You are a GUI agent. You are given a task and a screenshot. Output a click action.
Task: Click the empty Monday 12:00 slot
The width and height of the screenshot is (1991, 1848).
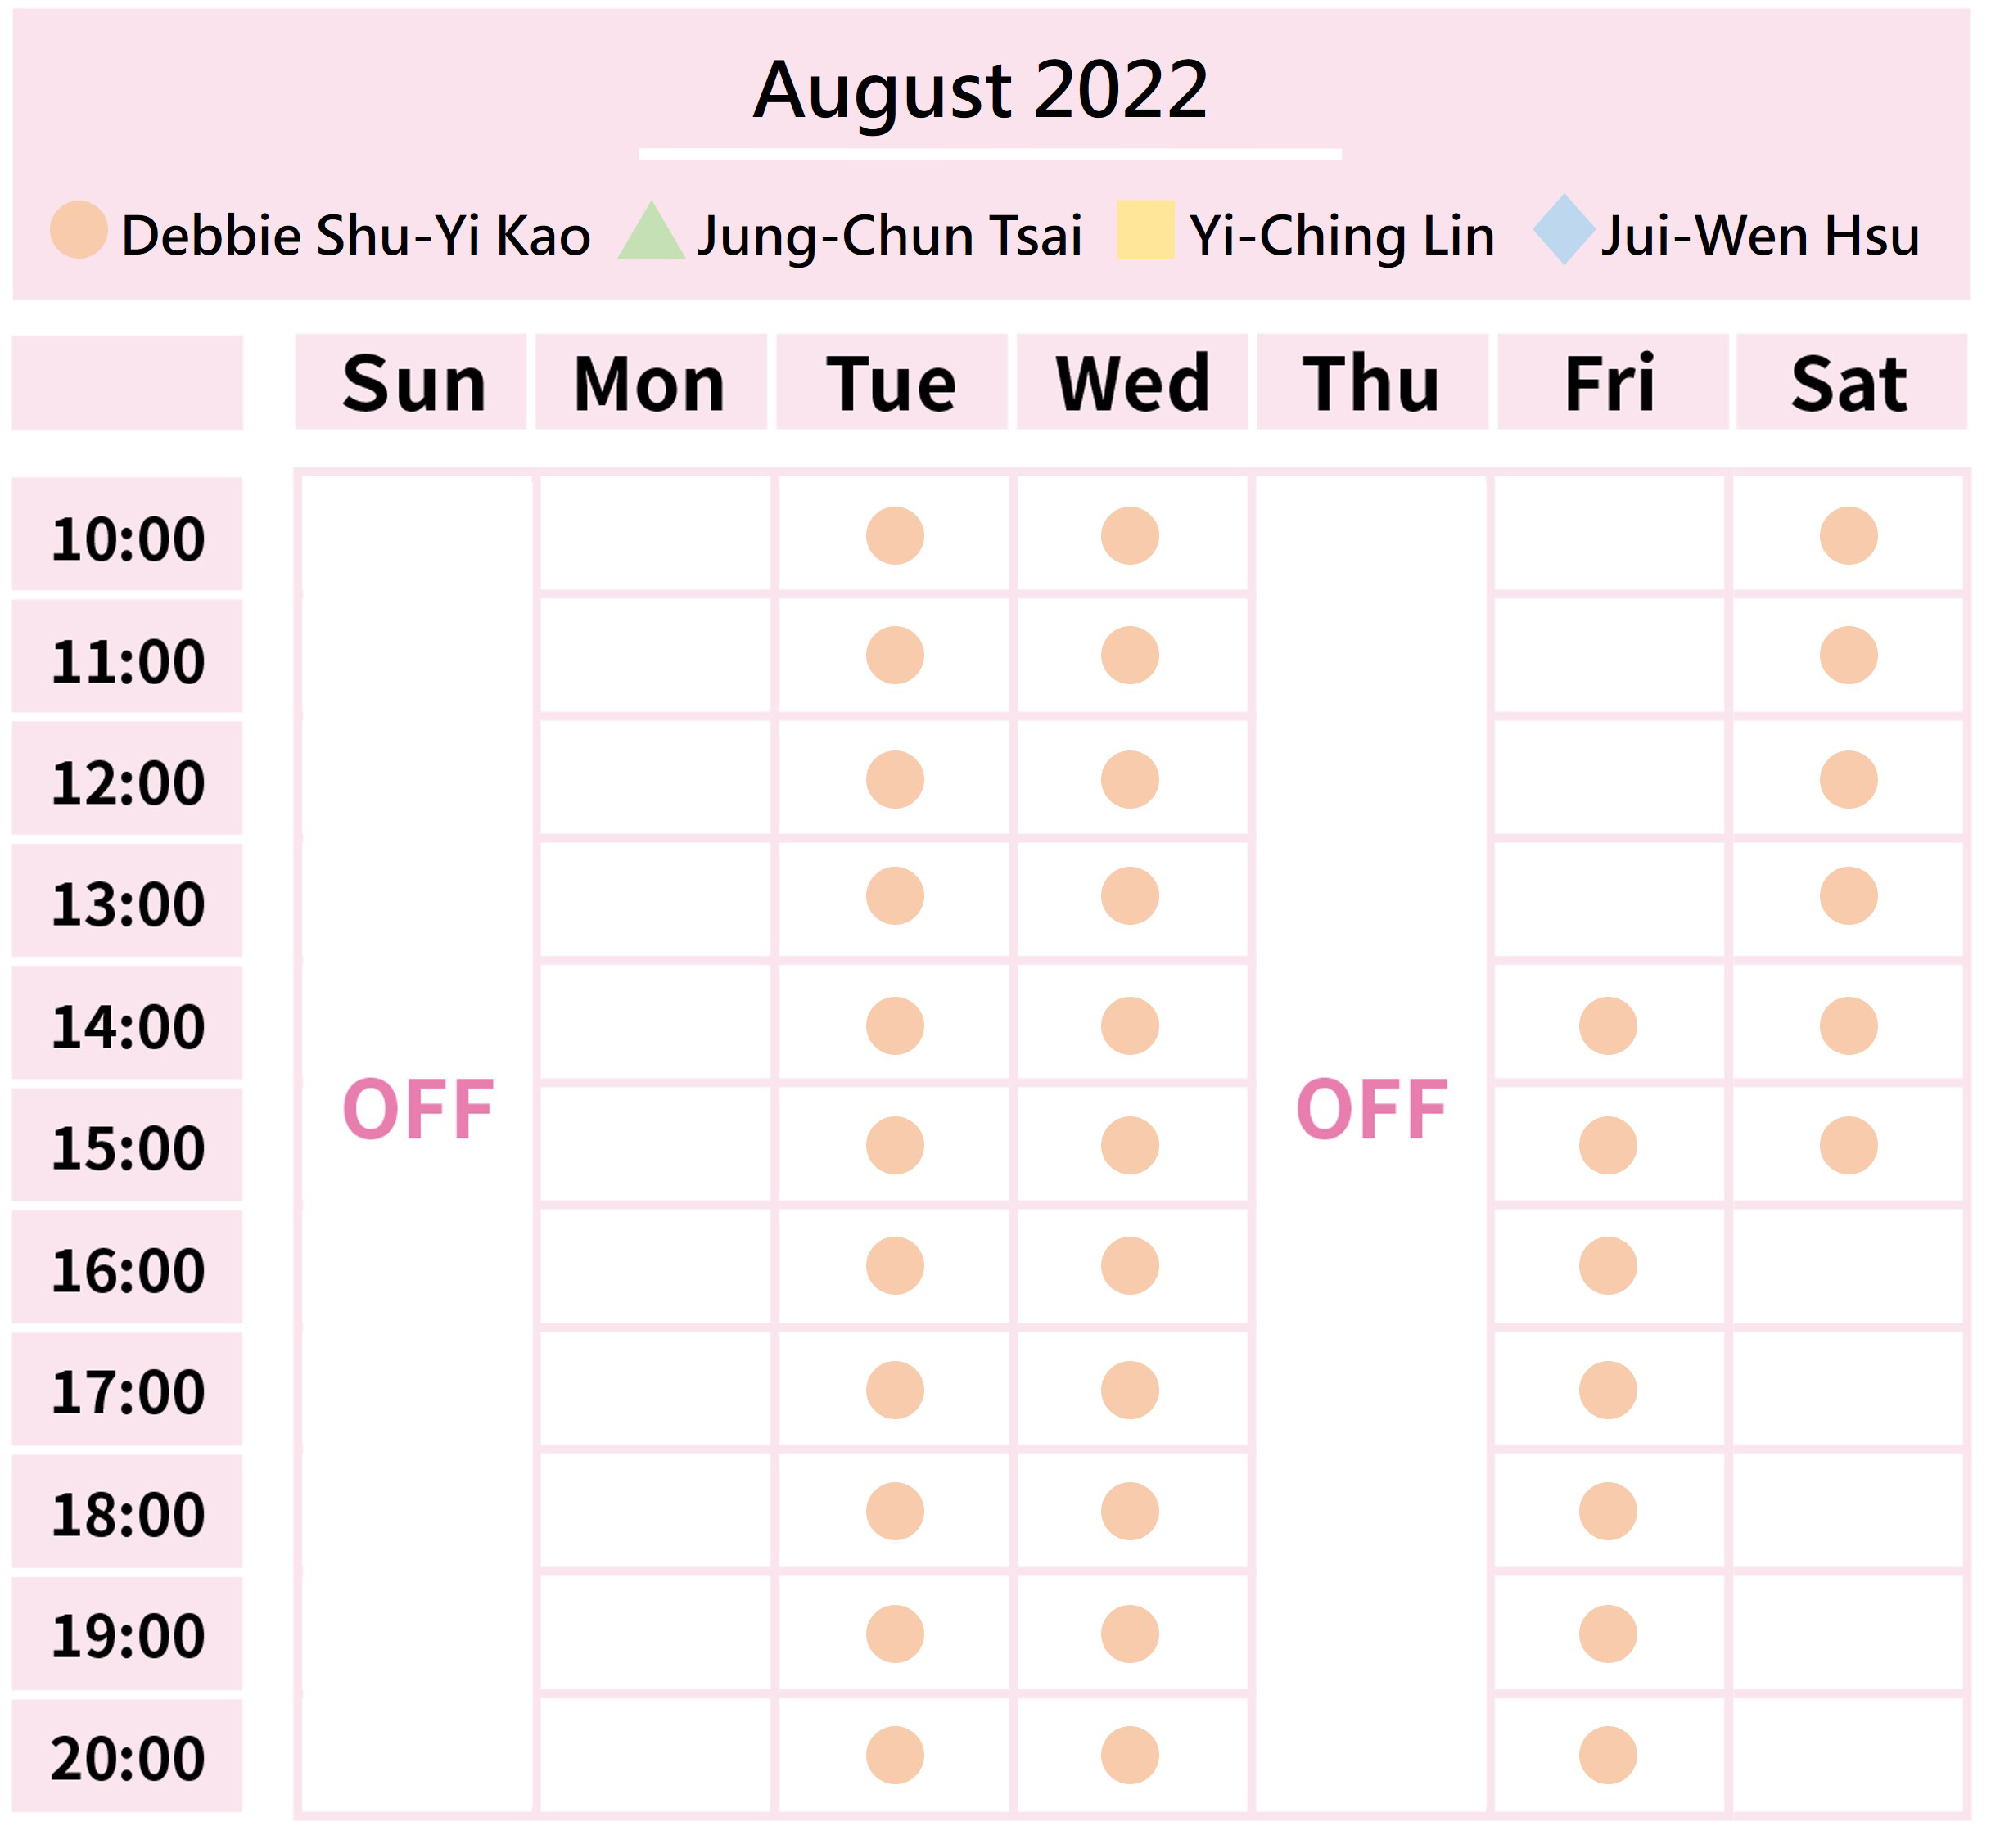[655, 777]
